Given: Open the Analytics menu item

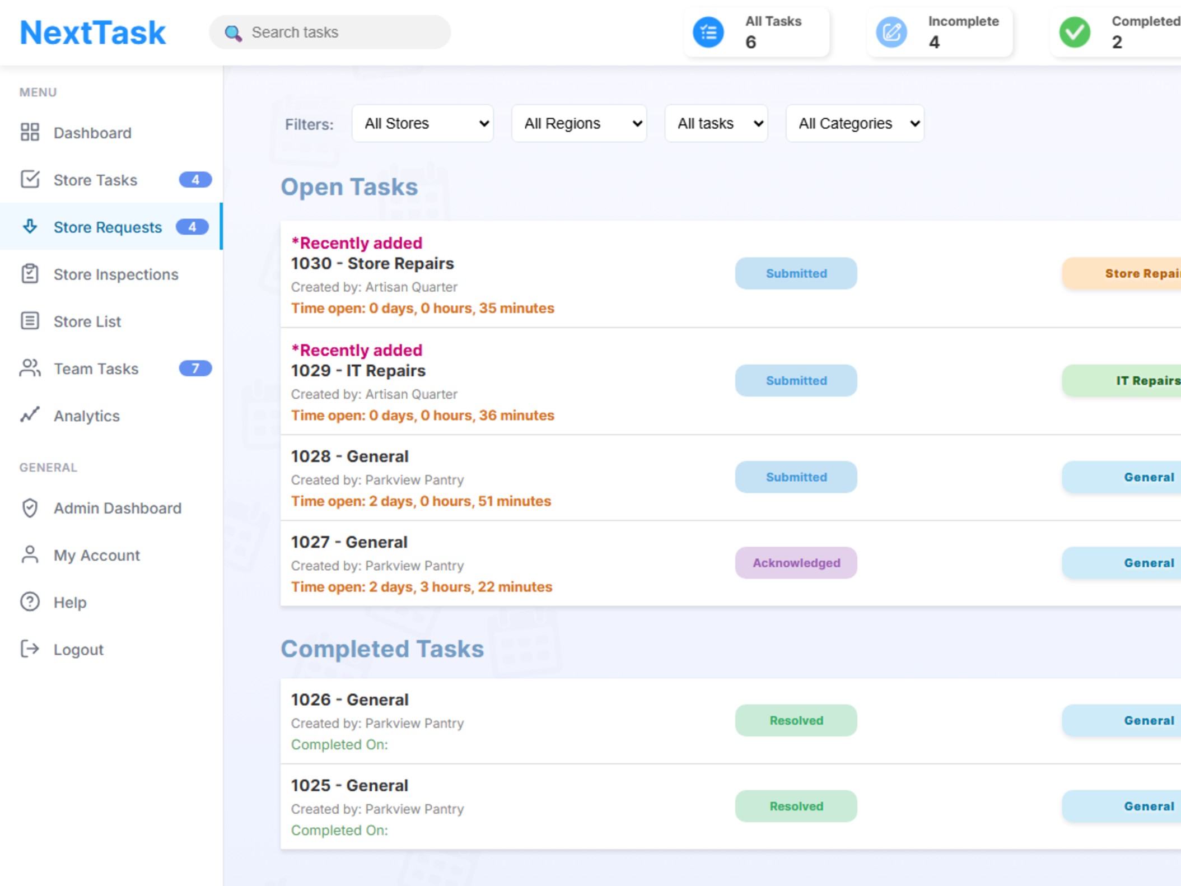Looking at the screenshot, I should [x=111, y=415].
